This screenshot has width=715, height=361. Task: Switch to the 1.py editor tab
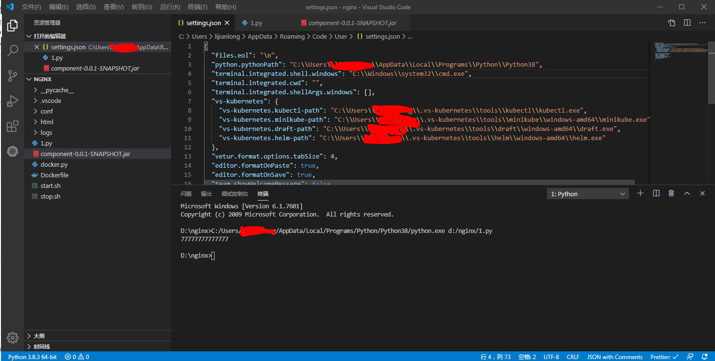click(x=257, y=22)
